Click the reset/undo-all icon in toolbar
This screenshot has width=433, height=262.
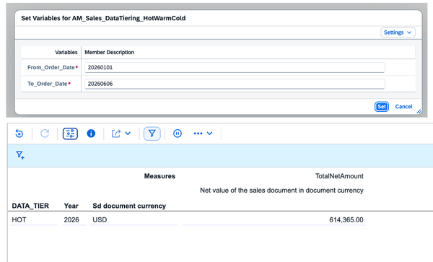click(19, 134)
